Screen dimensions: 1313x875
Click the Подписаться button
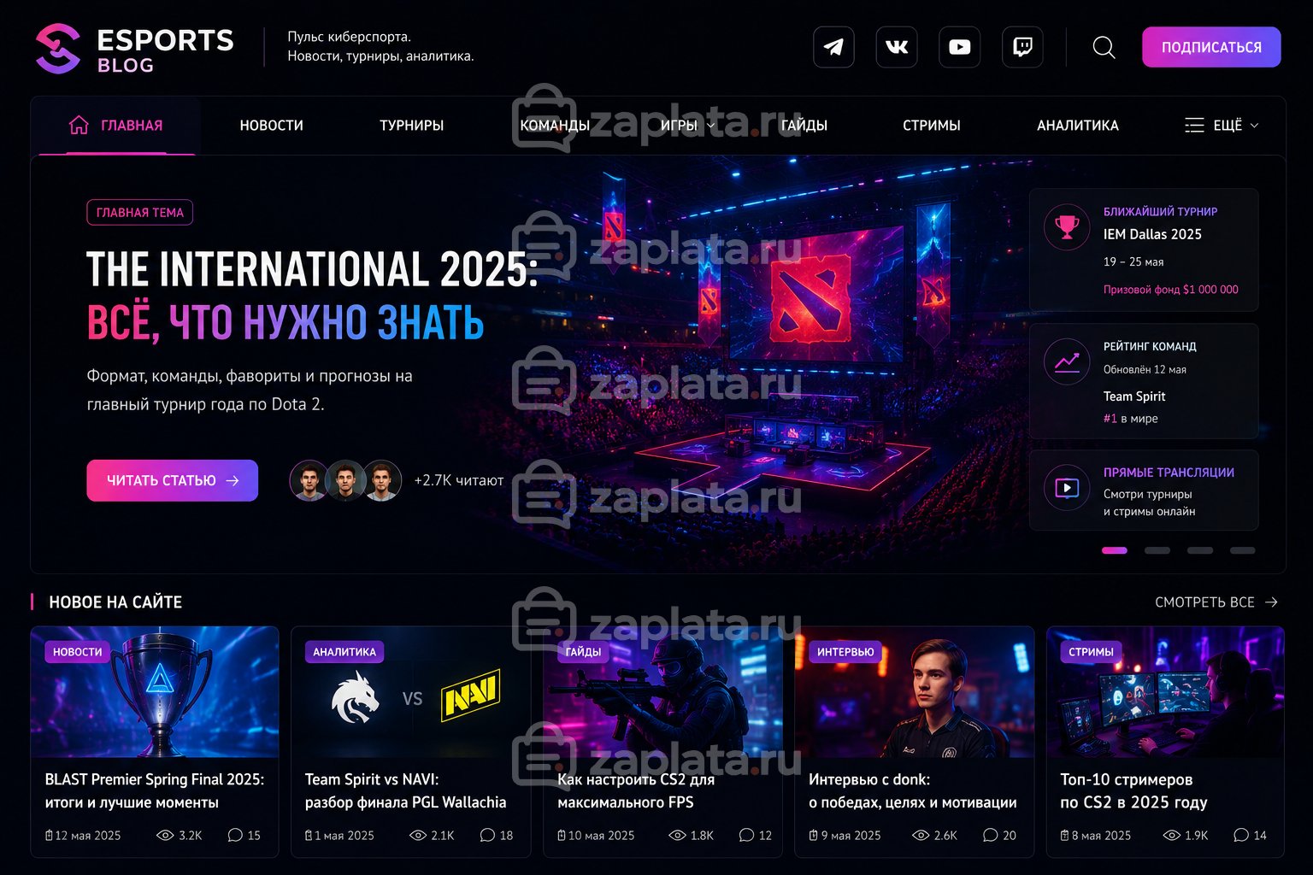click(1211, 47)
